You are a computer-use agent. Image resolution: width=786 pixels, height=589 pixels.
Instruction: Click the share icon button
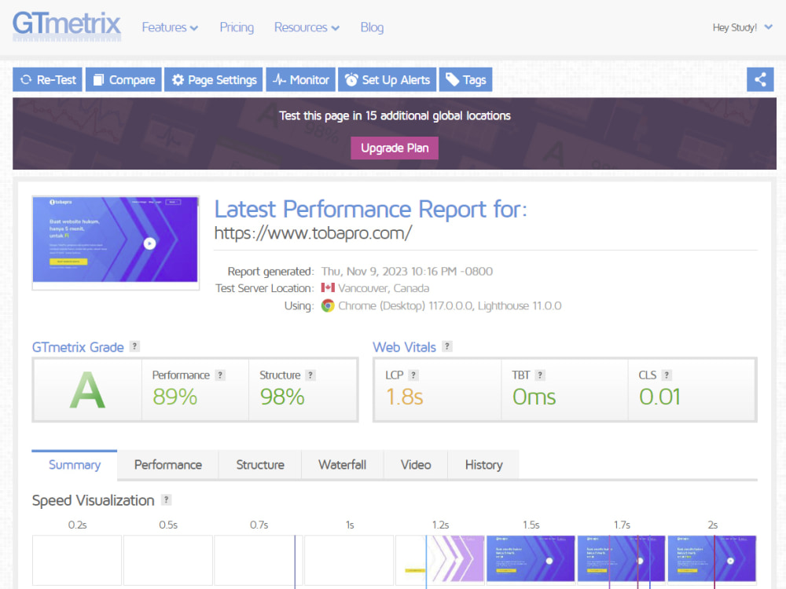tap(760, 79)
